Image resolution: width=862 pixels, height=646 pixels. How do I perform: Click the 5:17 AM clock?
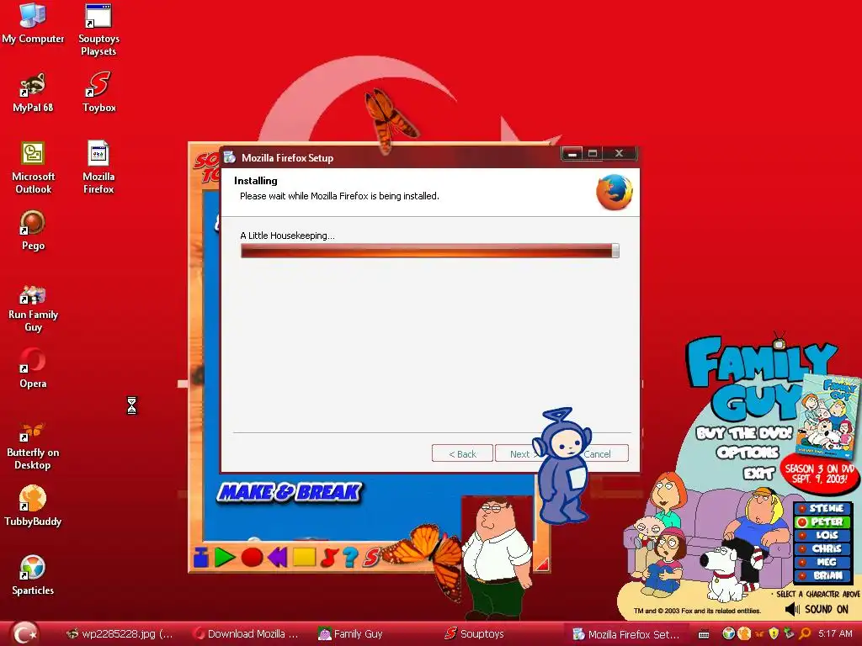point(835,633)
